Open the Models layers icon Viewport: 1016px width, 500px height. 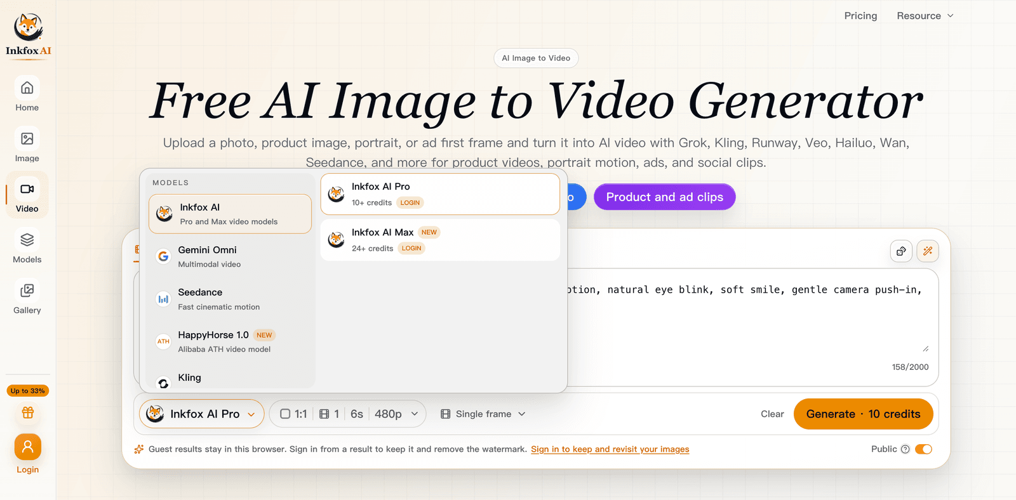(x=27, y=240)
